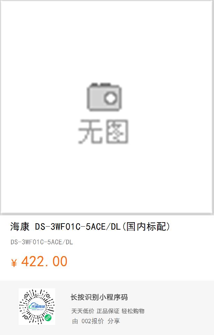Open the empty product image area
Image resolution: width=214 pixels, height=335 pixels.
[107, 107]
